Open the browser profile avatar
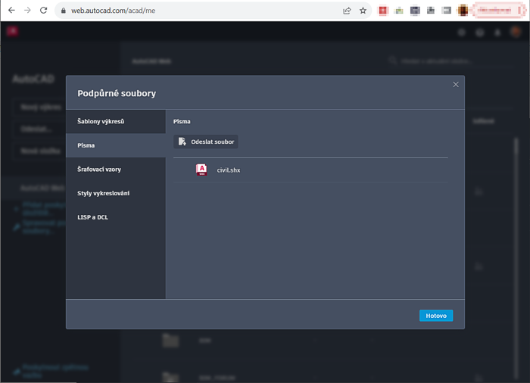Screen dimensions: 530x383 [x=462, y=11]
